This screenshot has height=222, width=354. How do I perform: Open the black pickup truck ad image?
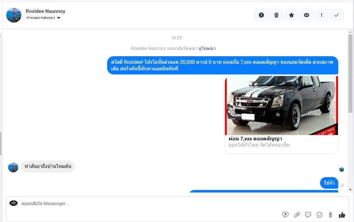pyautogui.click(x=281, y=106)
